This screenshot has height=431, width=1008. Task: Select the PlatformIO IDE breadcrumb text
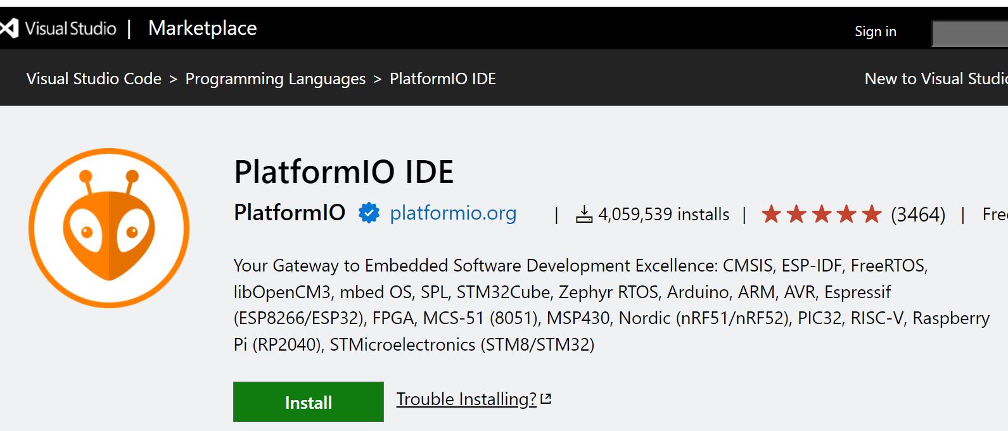click(442, 78)
